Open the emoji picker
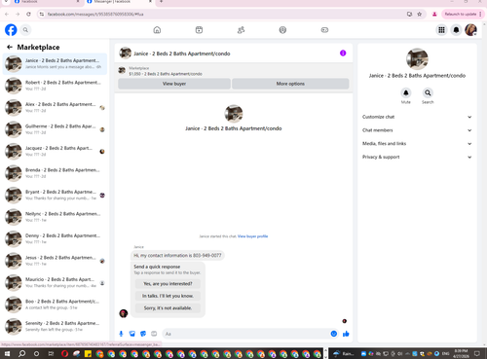Image resolution: width=487 pixels, height=359 pixels. (334, 334)
